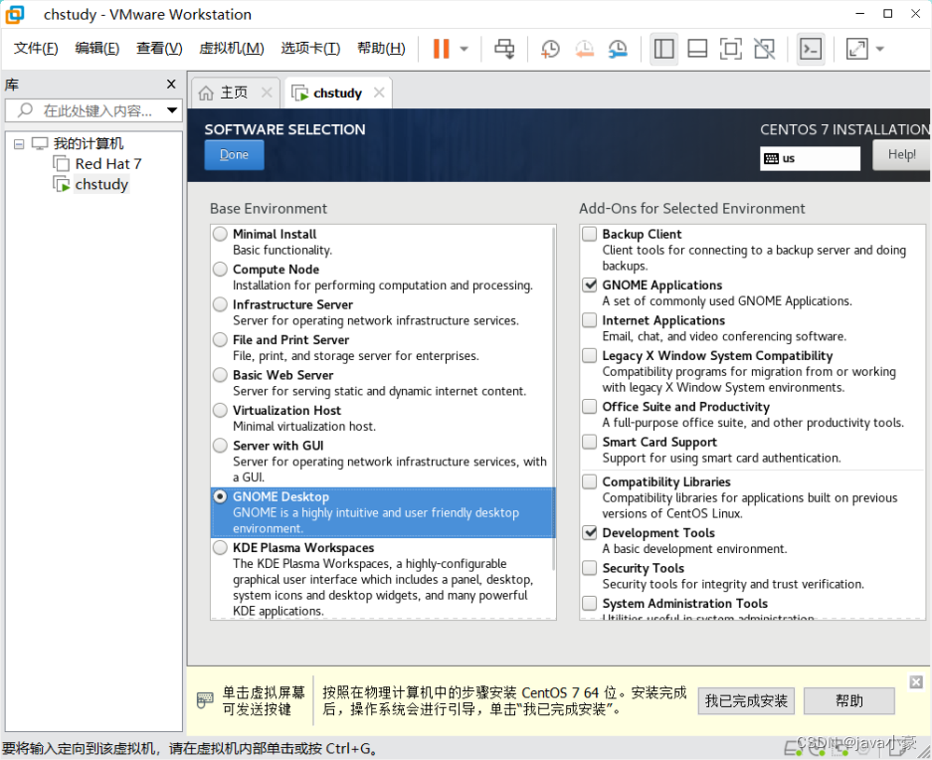Select KDE Plasma Workspaces radio button

pyautogui.click(x=220, y=547)
